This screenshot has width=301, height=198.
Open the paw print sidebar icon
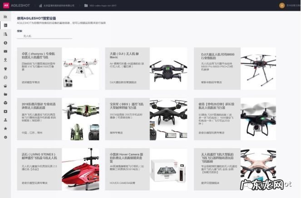pyautogui.click(x=5, y=86)
